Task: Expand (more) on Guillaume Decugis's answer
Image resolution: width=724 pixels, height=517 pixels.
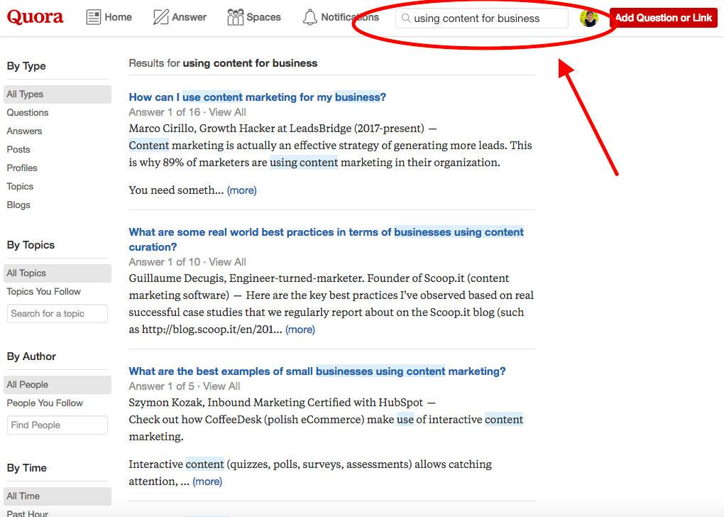Action: [x=300, y=330]
